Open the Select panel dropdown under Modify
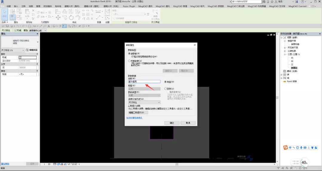This screenshot has width=322, height=171. pos(5,22)
